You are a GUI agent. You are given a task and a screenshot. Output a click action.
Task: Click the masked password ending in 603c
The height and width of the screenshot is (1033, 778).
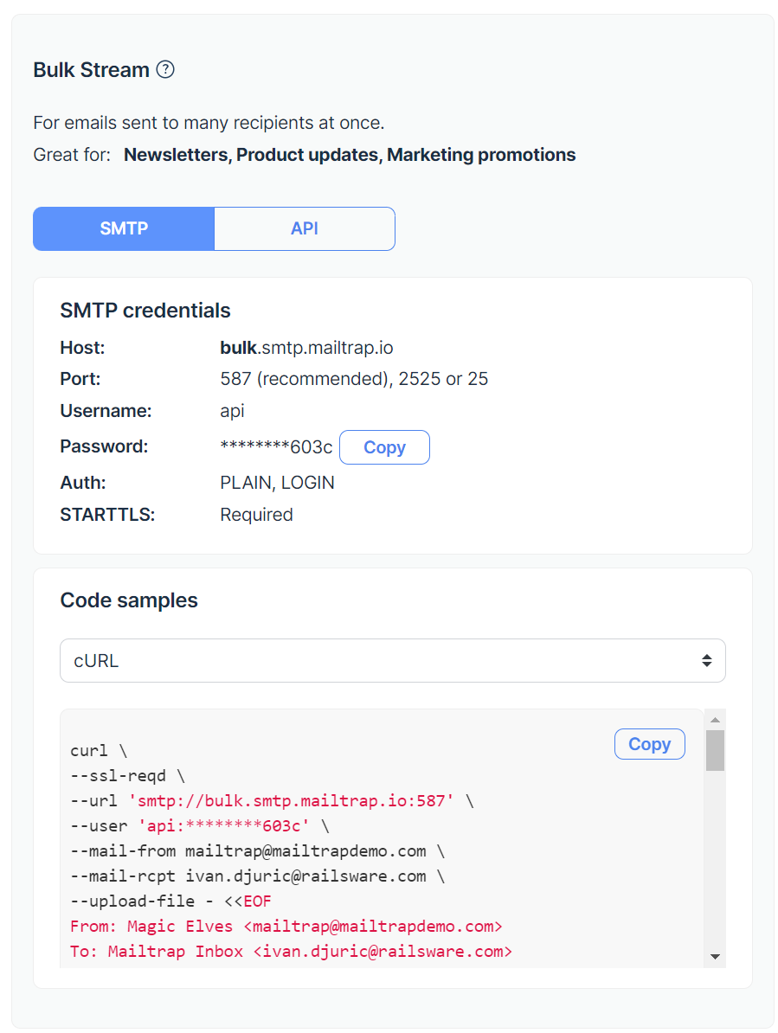click(x=276, y=447)
